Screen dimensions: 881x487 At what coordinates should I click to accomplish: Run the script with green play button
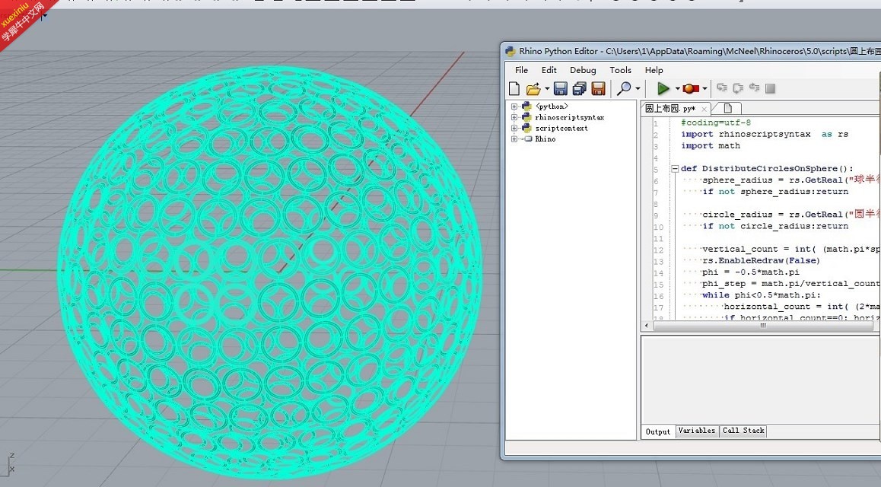663,88
